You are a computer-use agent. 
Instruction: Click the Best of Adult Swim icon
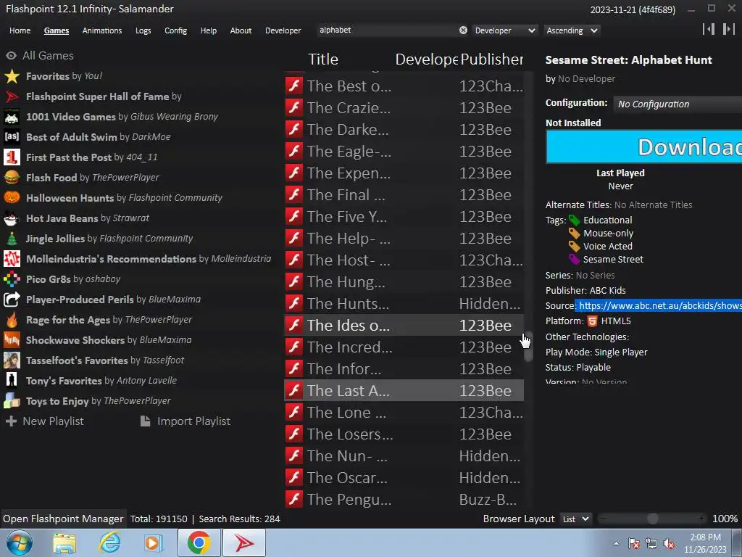coord(12,137)
